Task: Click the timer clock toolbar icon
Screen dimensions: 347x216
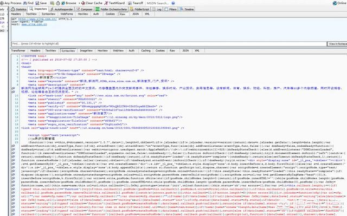Action: coord(58,3)
